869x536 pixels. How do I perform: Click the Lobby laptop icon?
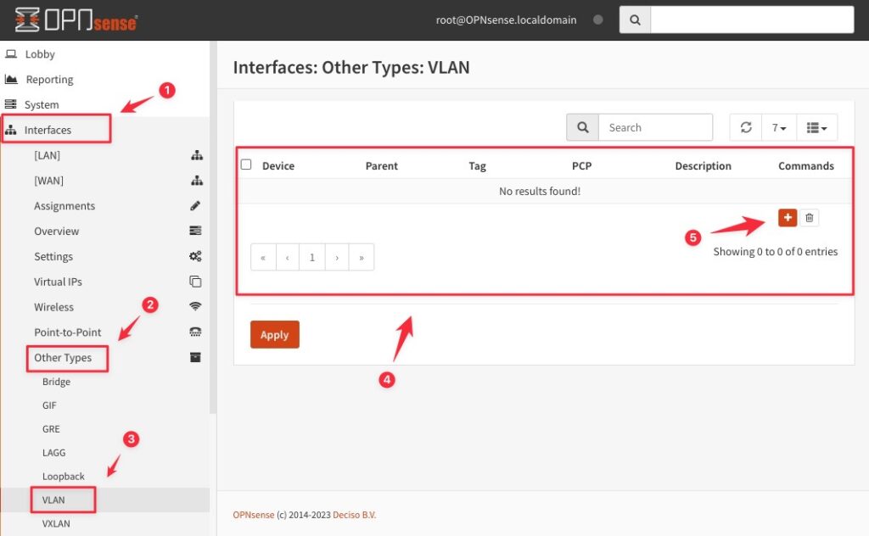click(x=11, y=53)
